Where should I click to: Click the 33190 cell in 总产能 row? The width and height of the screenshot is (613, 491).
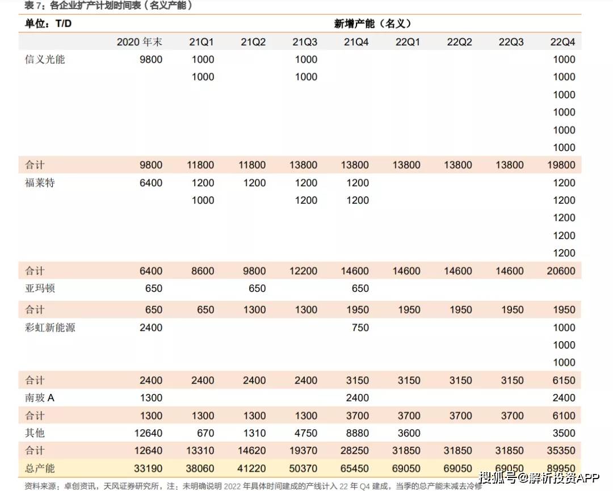tap(148, 469)
